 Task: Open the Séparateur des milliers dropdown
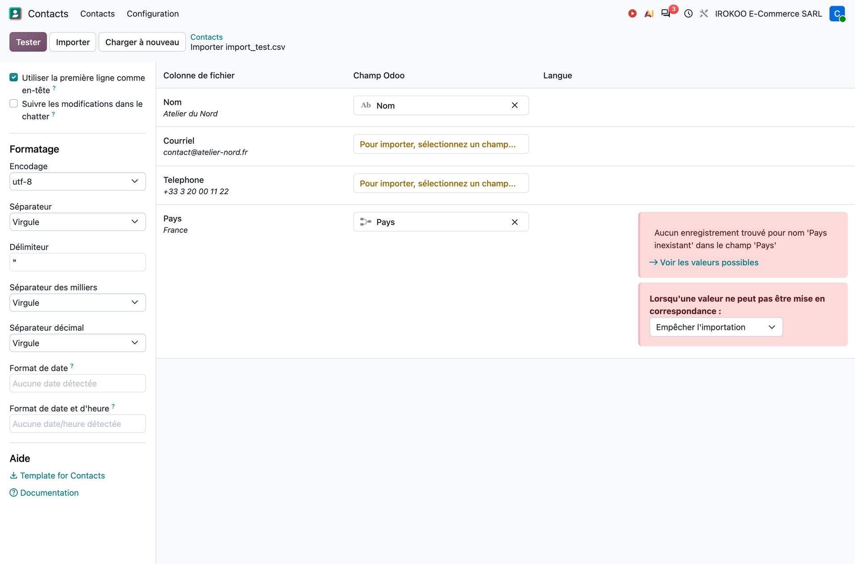(x=77, y=303)
